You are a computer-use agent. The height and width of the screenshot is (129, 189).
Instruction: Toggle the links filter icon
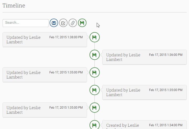click(73, 23)
